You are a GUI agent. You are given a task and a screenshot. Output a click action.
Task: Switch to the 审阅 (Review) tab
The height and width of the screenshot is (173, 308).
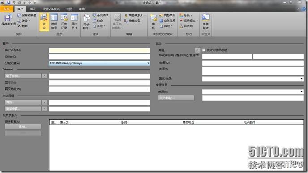click(x=82, y=9)
